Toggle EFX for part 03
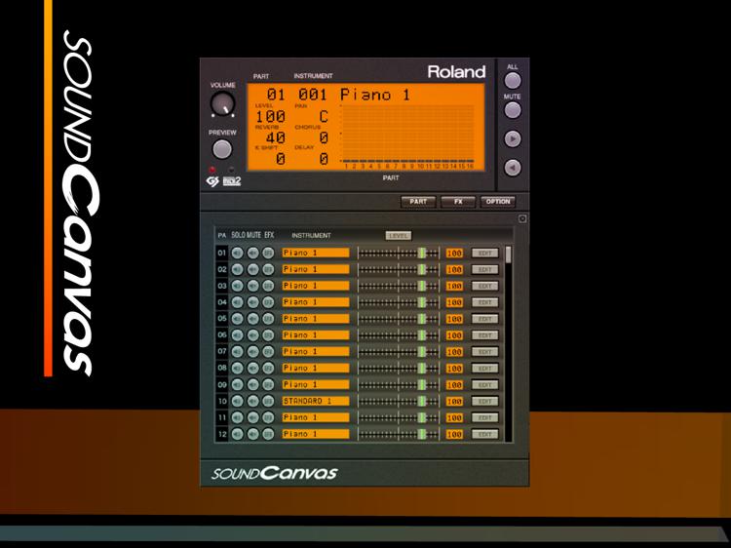The image size is (731, 548). tap(268, 286)
